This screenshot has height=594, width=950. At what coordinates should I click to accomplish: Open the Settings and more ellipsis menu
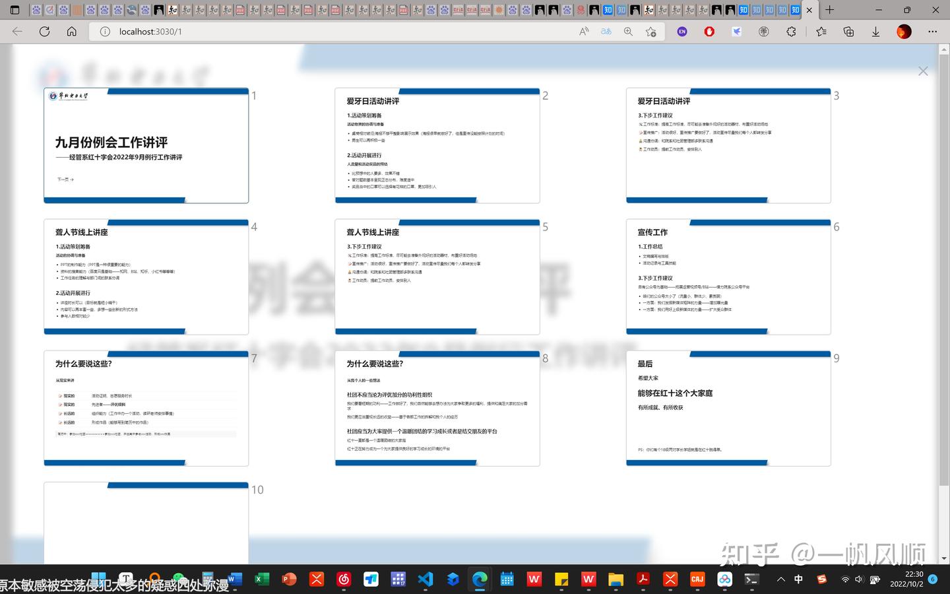932,31
